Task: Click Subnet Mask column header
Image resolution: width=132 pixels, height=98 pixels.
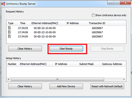Action: (86, 64)
